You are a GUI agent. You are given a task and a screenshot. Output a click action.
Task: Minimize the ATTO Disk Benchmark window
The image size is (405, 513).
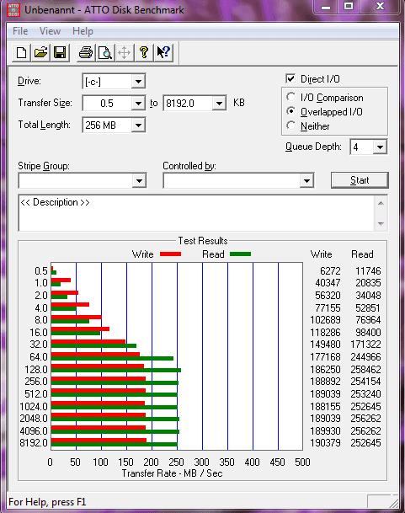tap(326, 7)
